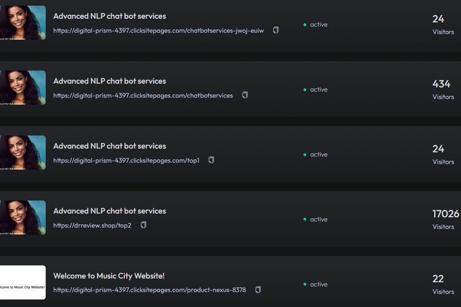461x307 pixels.
Task: Copy the chatbotservices-jwoj-euiw page URL
Action: pyautogui.click(x=276, y=30)
